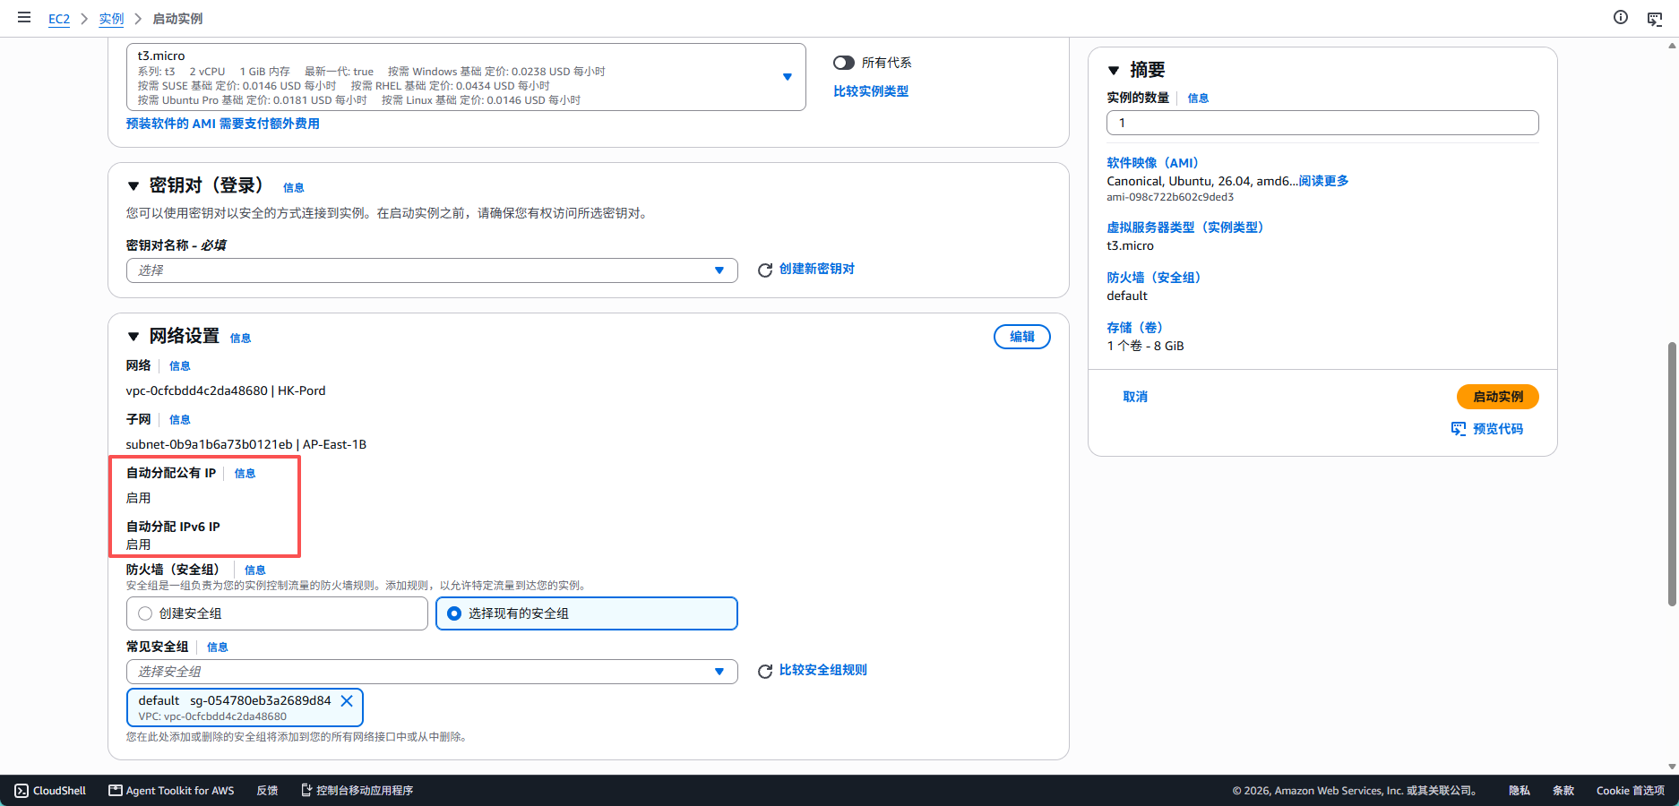Image resolution: width=1679 pixels, height=806 pixels.
Task: Click 信息 next to 网络设置 heading
Action: point(241,339)
